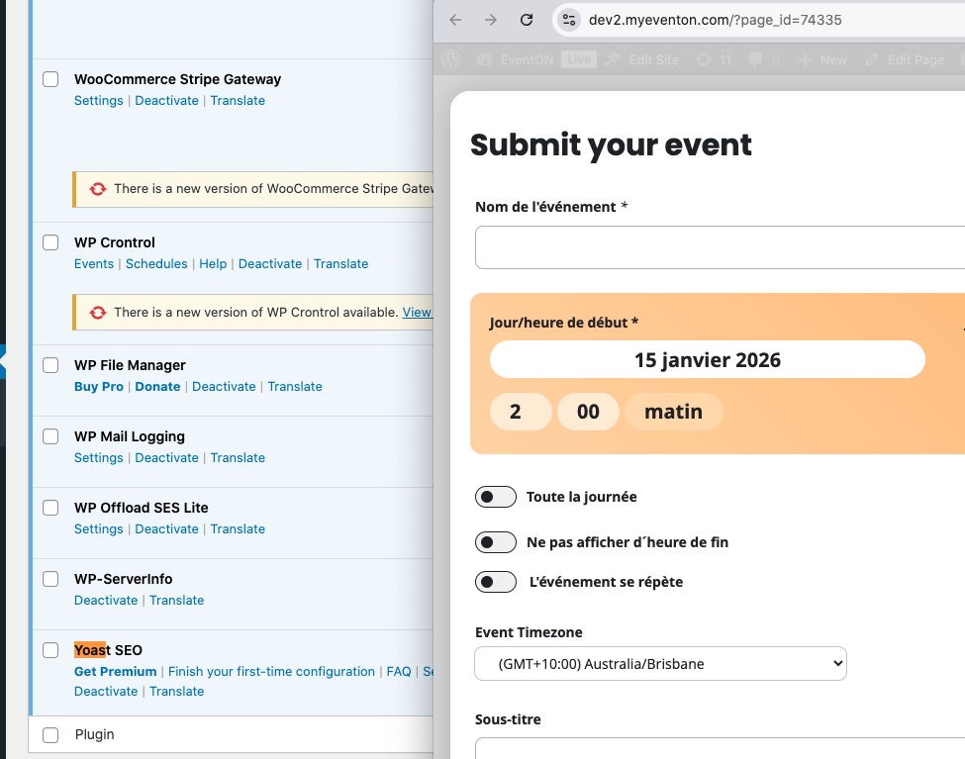The image size is (965, 759).
Task: Turn on "L'événement se répète" switch
Action: 496,582
